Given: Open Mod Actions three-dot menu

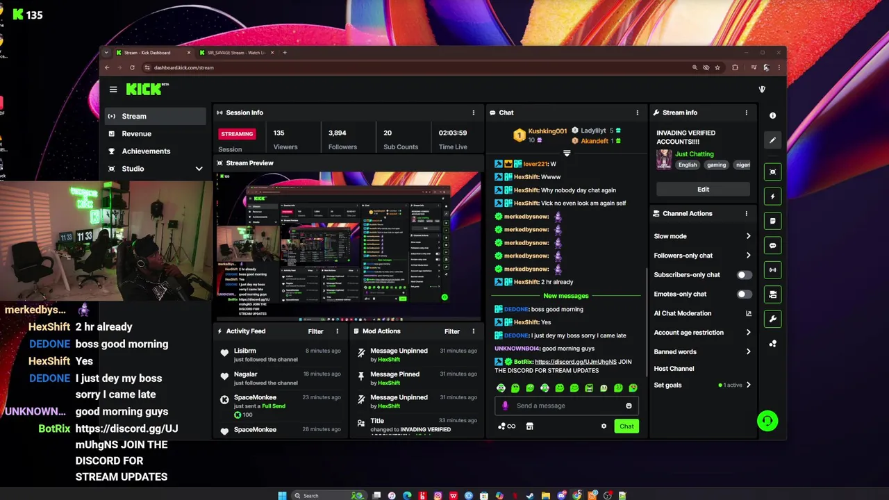Looking at the screenshot, I should point(474,331).
